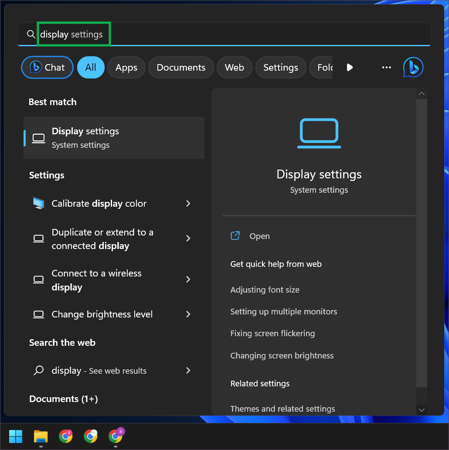Click the scrollbar down arrow
Viewport: 449px width, 450px height.
[422, 410]
